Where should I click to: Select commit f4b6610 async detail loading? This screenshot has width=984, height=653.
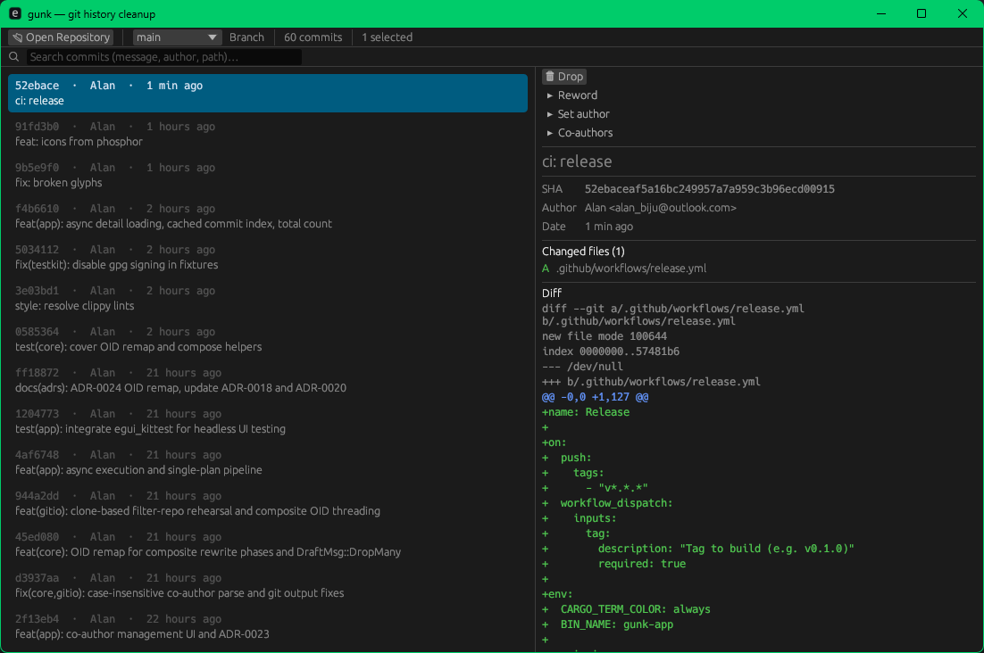pyautogui.click(x=268, y=216)
